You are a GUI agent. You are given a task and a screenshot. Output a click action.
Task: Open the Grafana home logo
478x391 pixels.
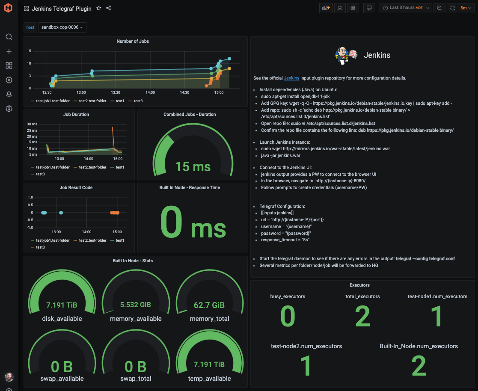[8, 8]
